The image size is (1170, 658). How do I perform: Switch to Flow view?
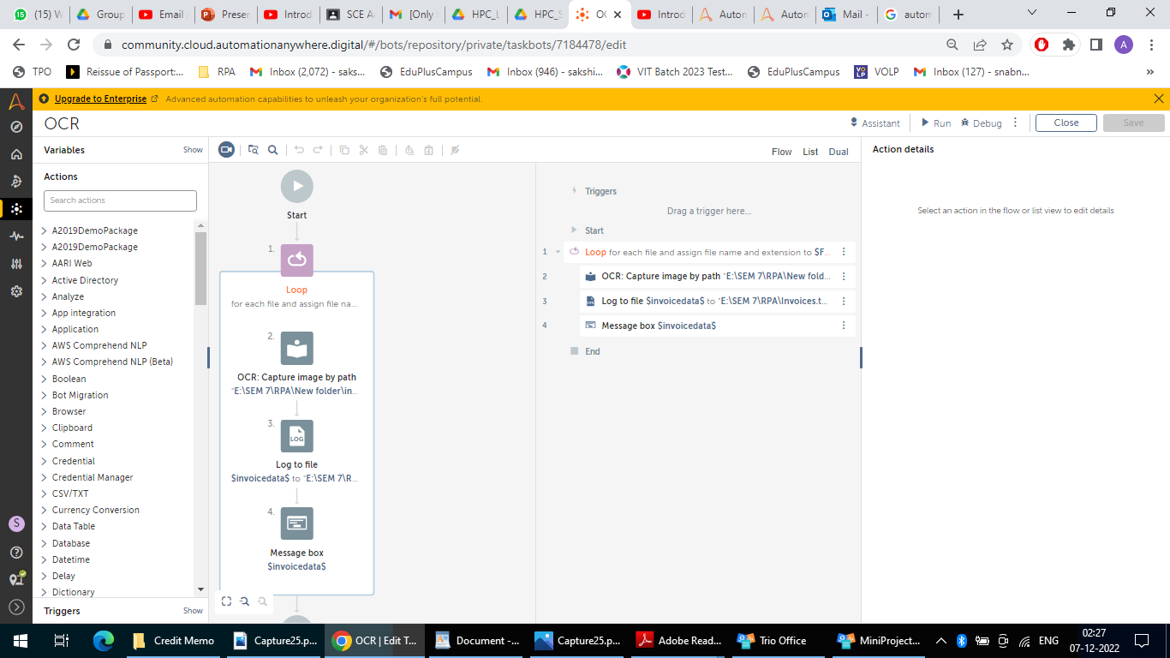point(781,152)
